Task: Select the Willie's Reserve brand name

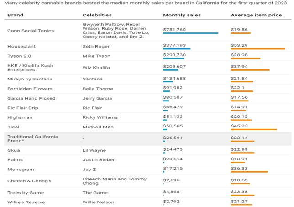Action: (24, 202)
